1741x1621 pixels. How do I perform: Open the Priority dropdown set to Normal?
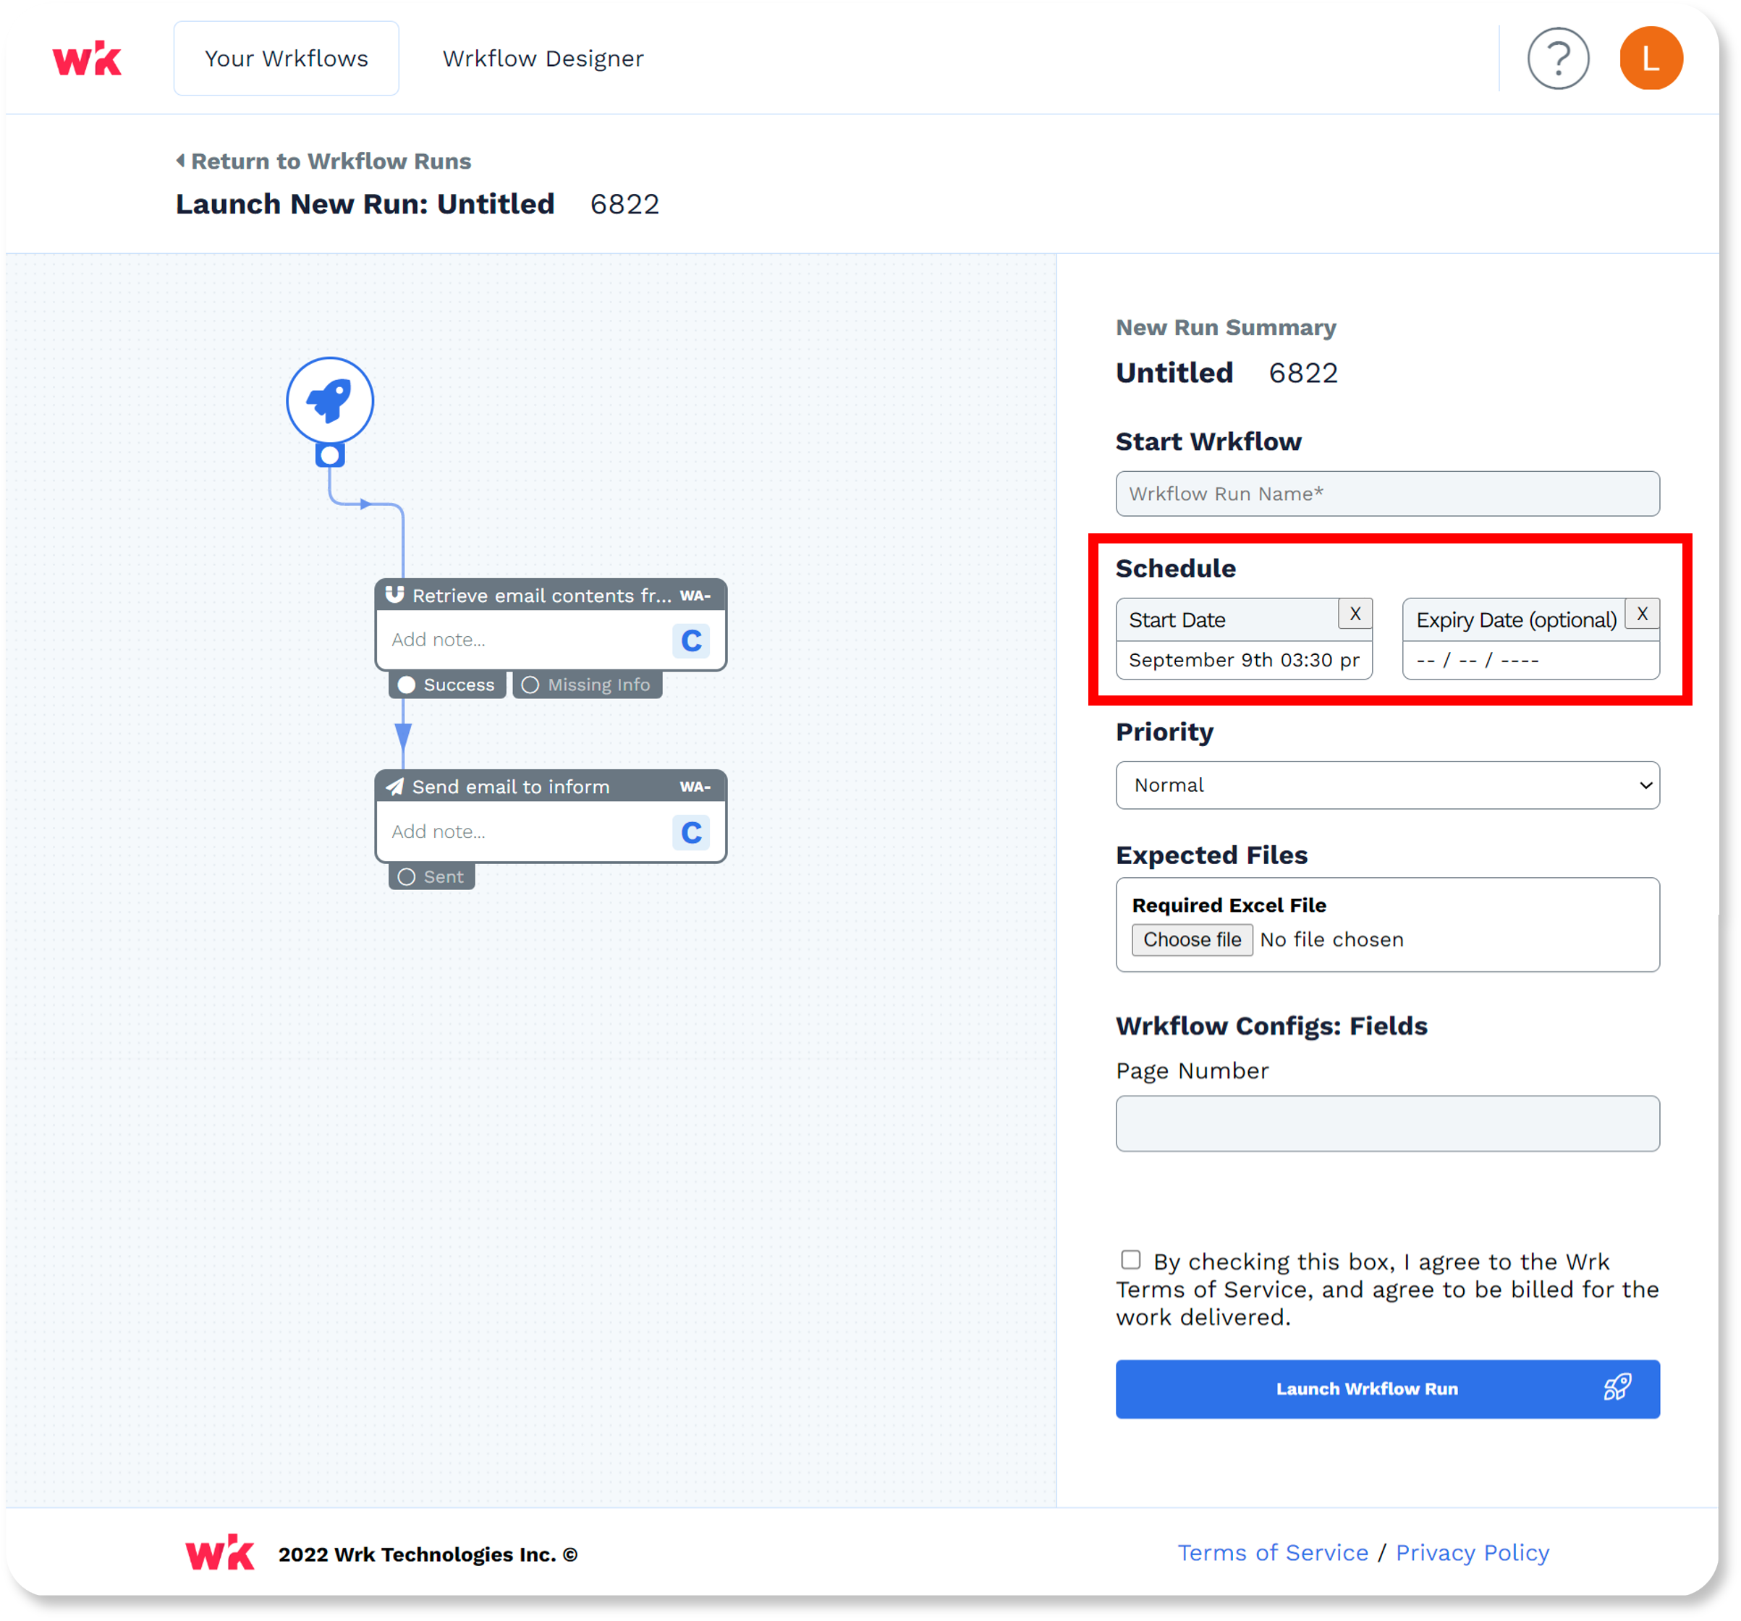[x=1387, y=784]
